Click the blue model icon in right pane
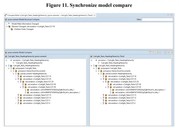 (96, 66)
